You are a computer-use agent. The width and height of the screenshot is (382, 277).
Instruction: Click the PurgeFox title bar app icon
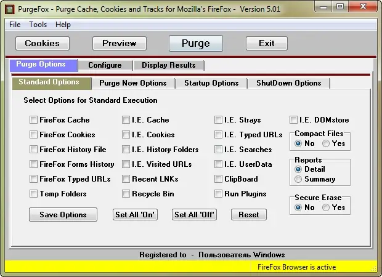10,9
